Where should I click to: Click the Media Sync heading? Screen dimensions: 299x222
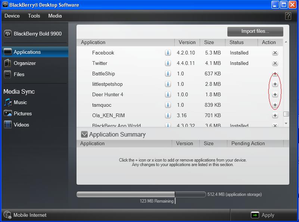[x=19, y=91]
